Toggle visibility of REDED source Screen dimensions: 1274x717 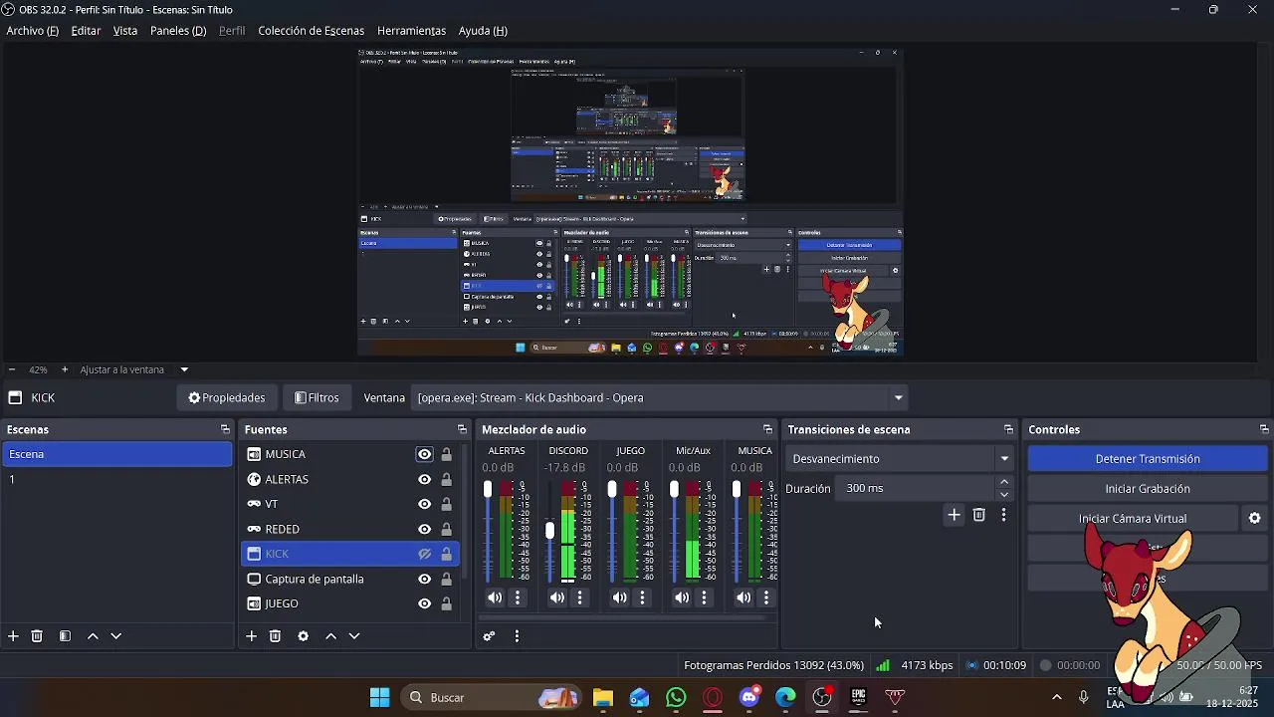tap(425, 529)
